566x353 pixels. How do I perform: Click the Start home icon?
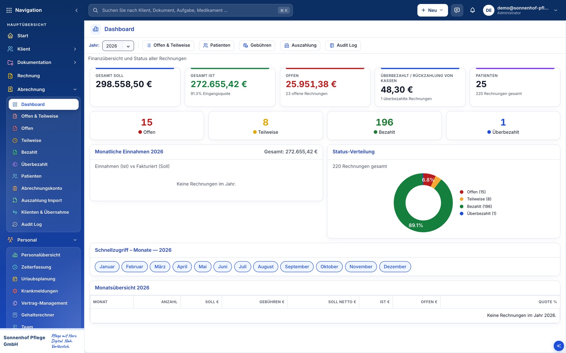10,36
